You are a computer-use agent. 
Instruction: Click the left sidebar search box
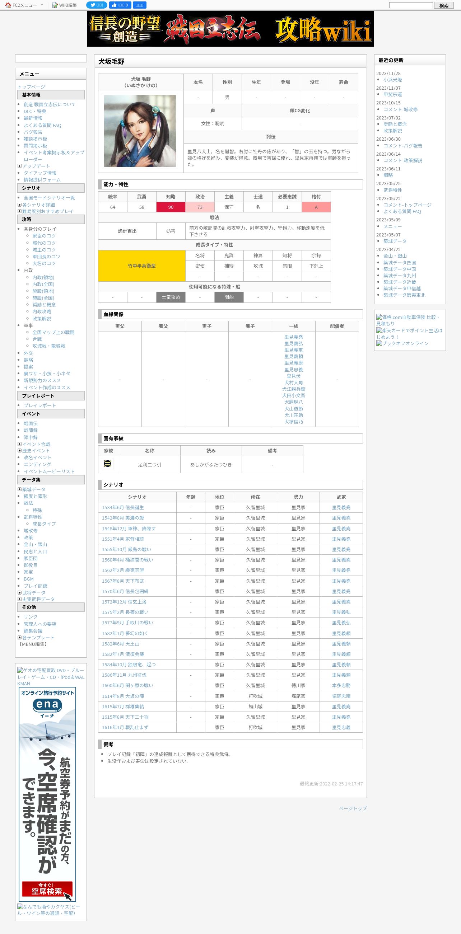point(51,58)
